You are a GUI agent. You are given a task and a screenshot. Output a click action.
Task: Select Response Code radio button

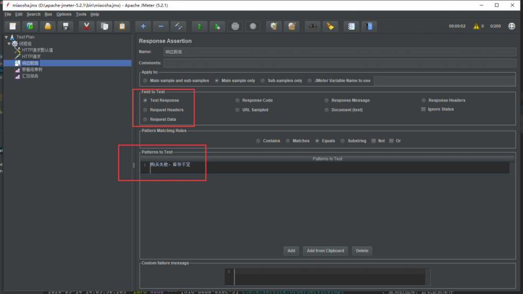coord(237,100)
